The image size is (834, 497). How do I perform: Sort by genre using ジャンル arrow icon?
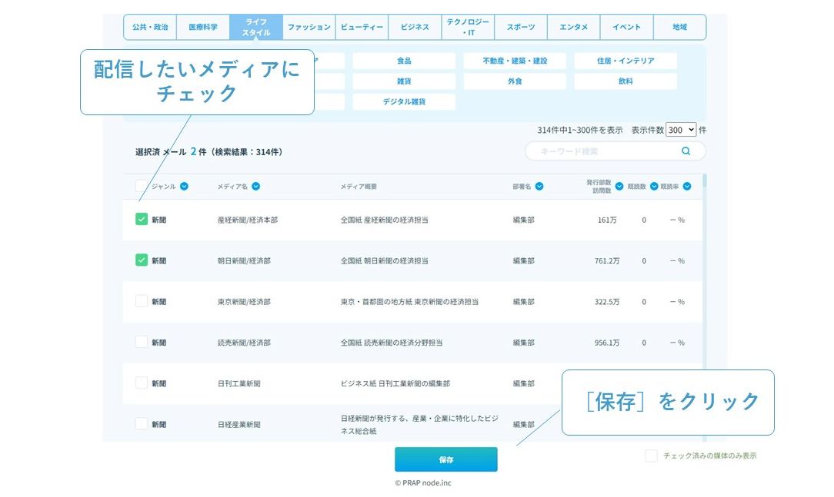pyautogui.click(x=184, y=186)
